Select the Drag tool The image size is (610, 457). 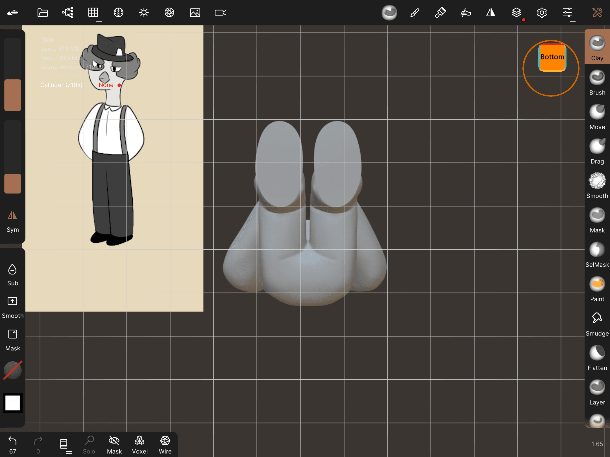pyautogui.click(x=597, y=151)
